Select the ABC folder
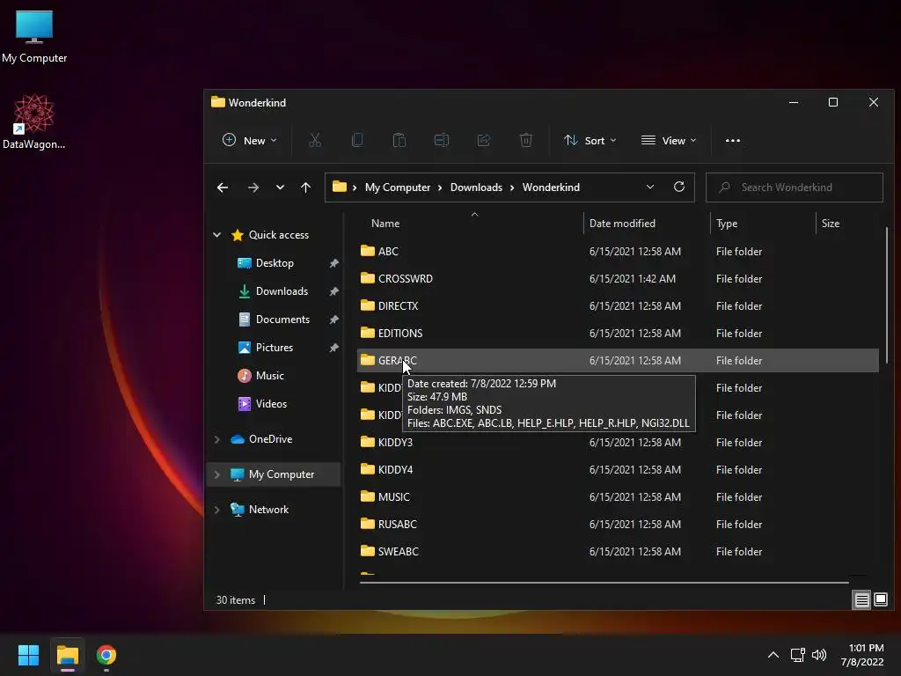The image size is (901, 676). click(x=618, y=251)
